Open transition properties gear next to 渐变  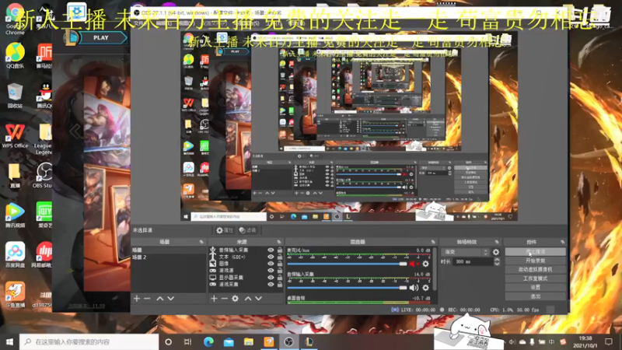click(496, 252)
